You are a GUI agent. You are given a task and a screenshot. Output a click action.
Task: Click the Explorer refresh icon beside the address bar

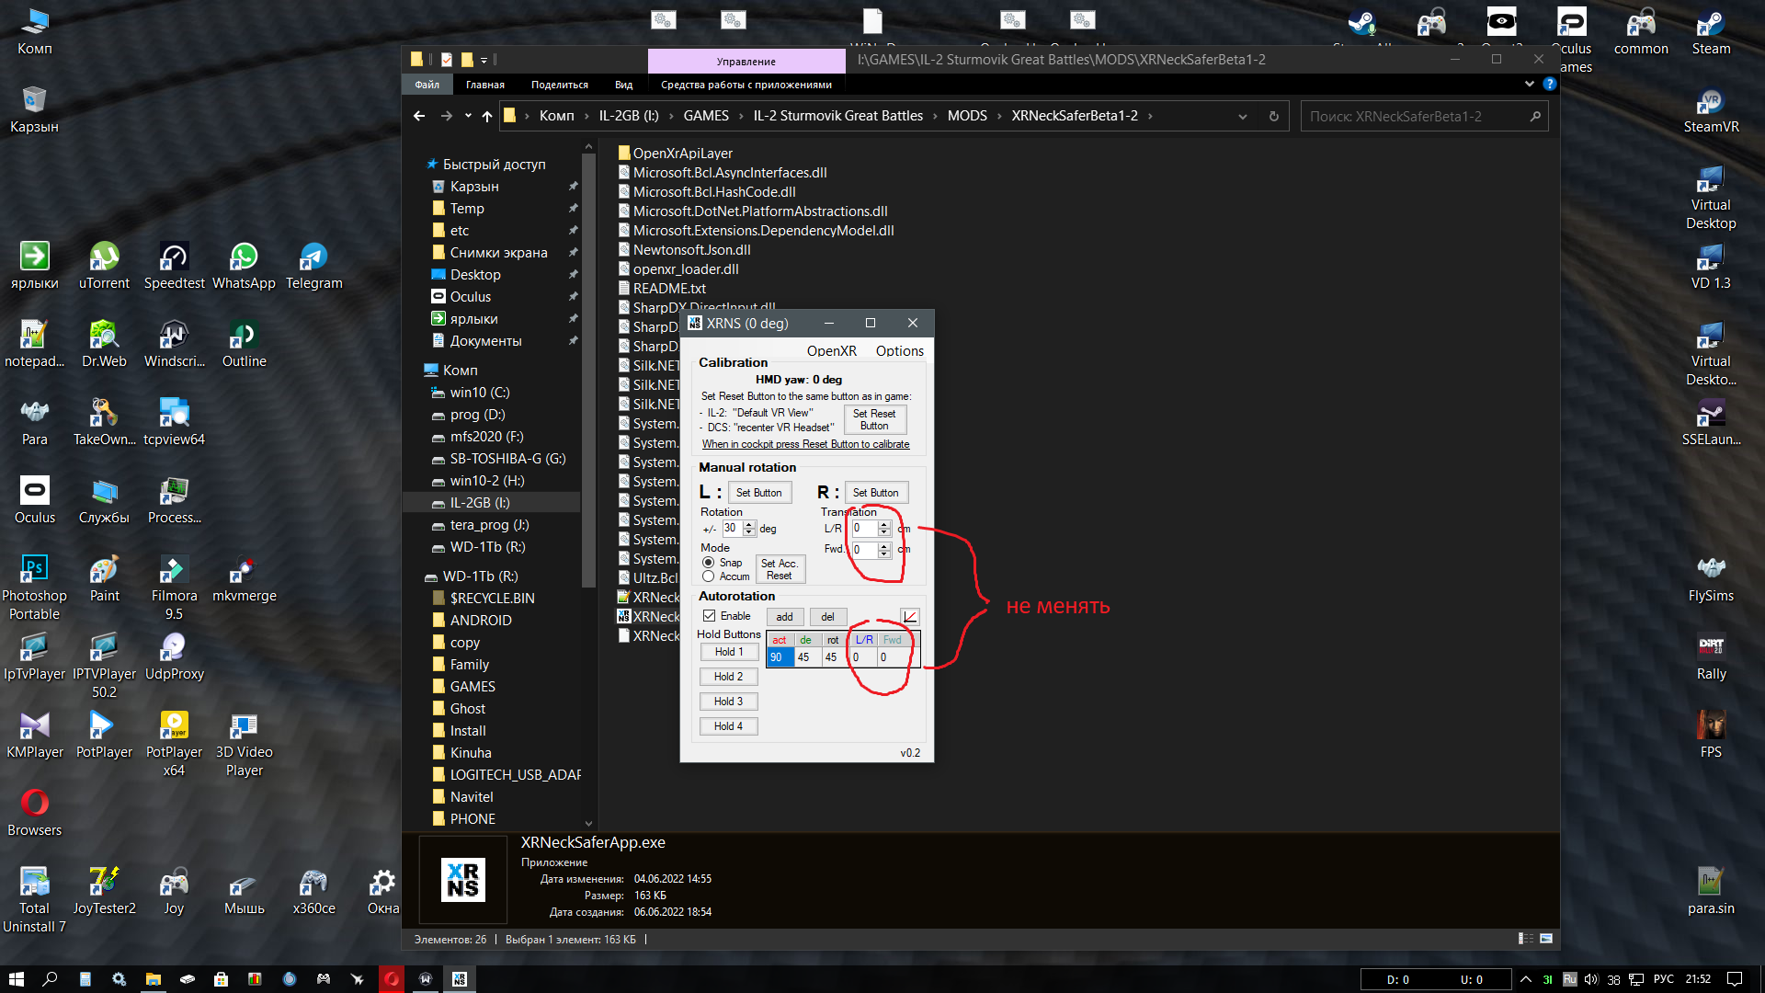pyautogui.click(x=1273, y=117)
